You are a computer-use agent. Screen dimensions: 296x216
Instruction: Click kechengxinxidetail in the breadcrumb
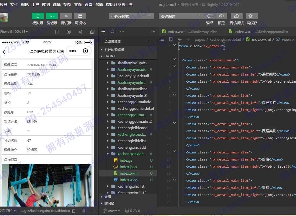point(225,39)
